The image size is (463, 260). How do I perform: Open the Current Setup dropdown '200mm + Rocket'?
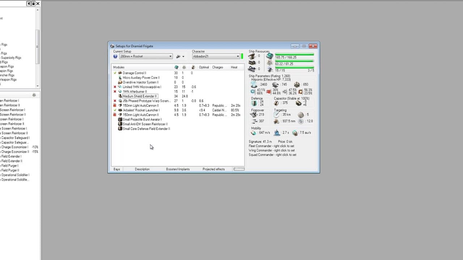click(146, 56)
